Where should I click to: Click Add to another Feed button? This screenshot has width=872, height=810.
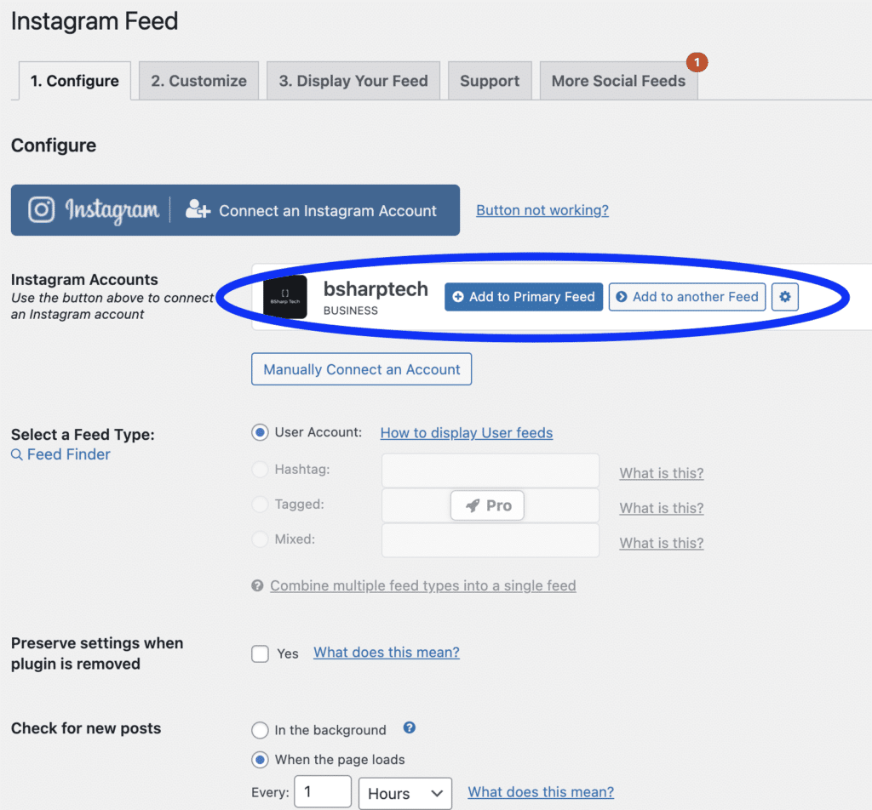point(687,297)
